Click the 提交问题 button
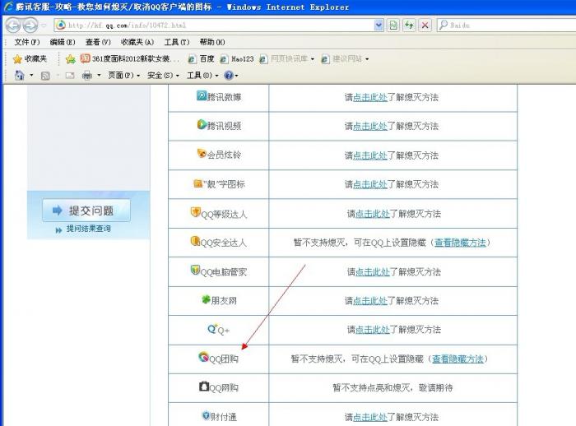 (86, 211)
